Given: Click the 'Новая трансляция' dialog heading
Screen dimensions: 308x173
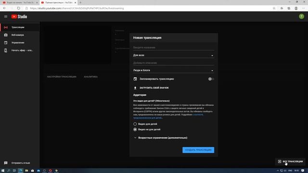Looking at the screenshot, I should [x=147, y=37].
